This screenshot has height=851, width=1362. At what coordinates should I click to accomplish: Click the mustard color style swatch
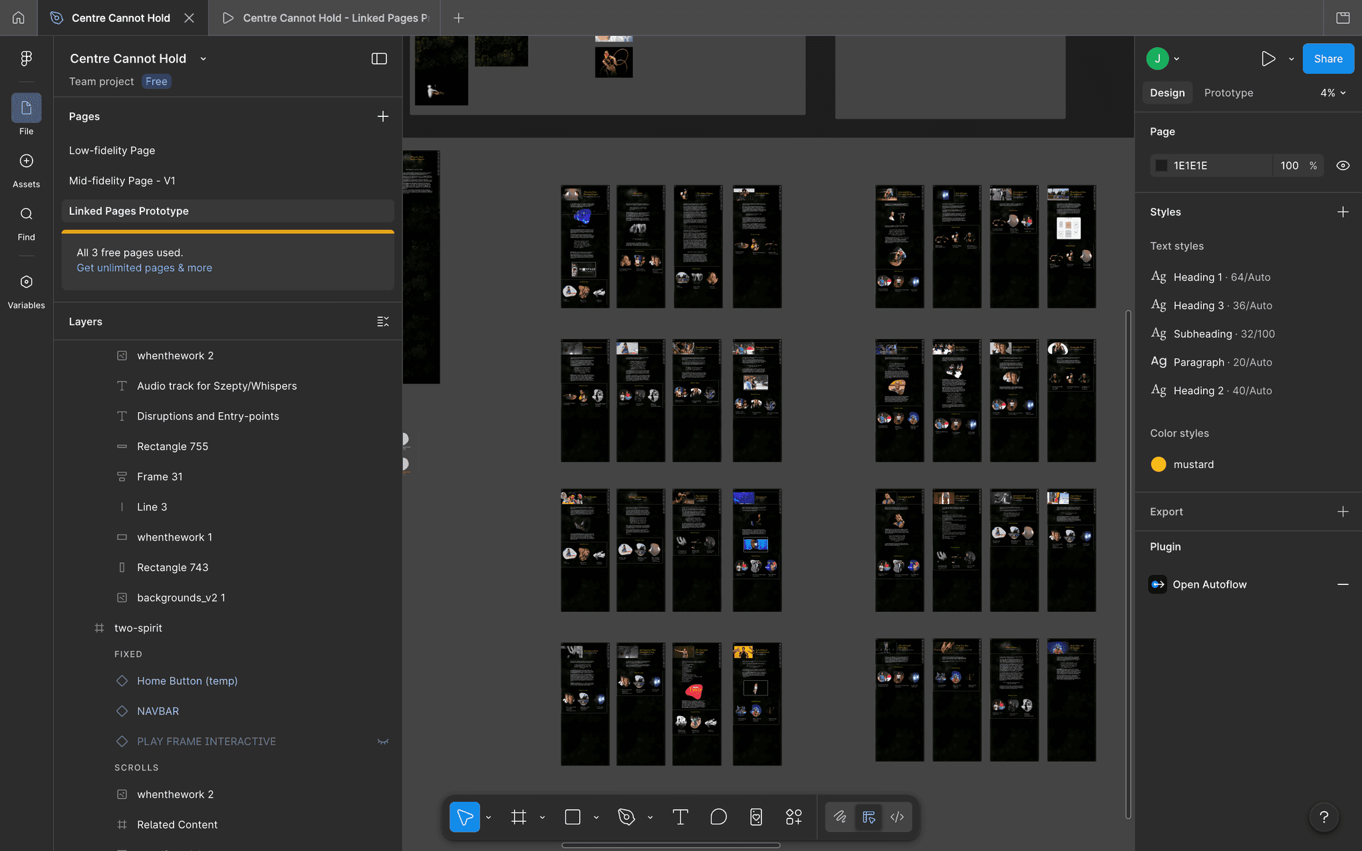coord(1158,464)
